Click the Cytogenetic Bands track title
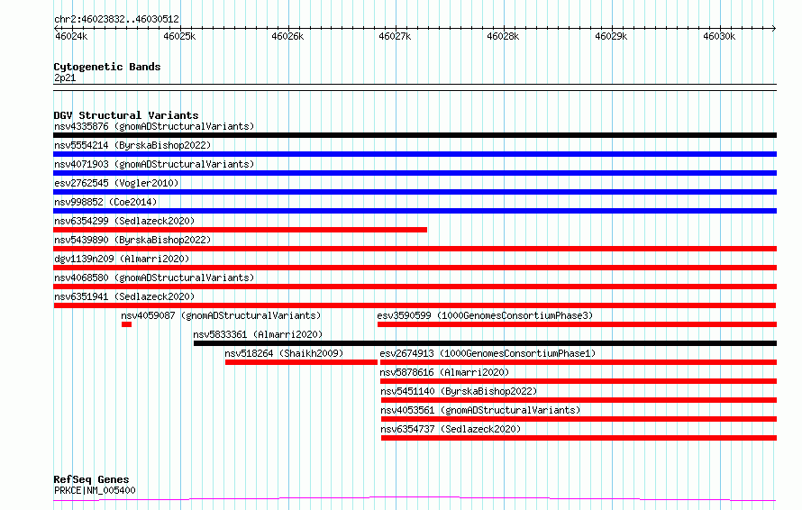This screenshot has height=510, width=802. (107, 67)
